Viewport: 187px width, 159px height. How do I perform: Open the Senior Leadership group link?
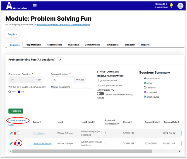coord(42,143)
